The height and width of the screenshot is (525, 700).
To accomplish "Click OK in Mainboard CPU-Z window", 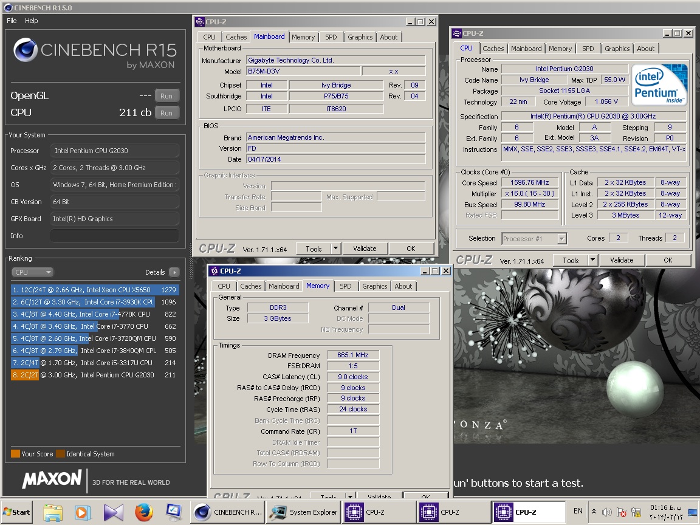I will (x=411, y=249).
